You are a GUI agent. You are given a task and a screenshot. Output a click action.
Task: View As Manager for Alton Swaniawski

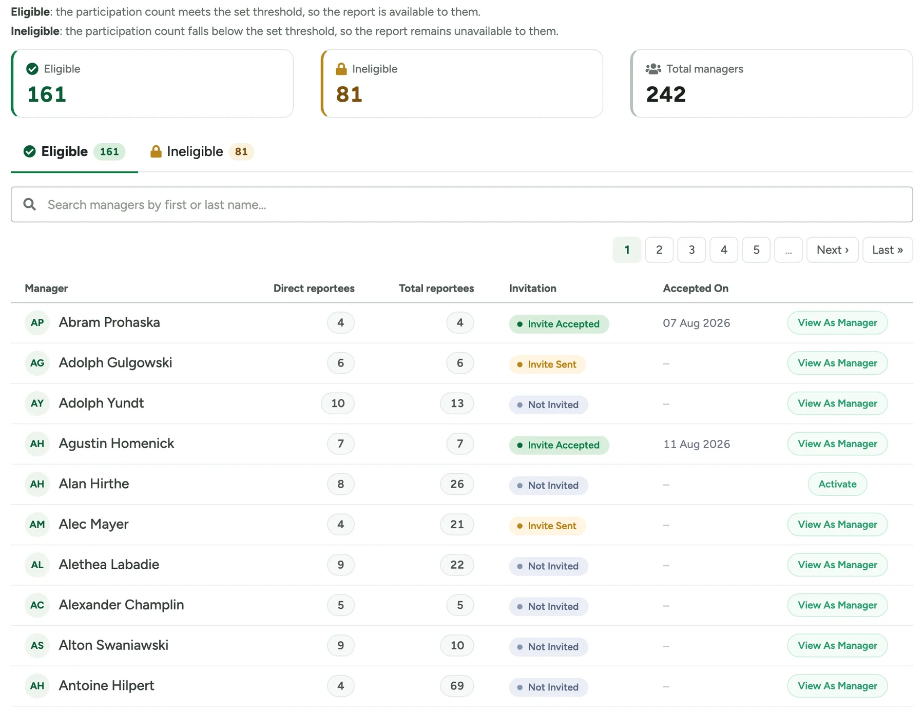[x=837, y=646]
